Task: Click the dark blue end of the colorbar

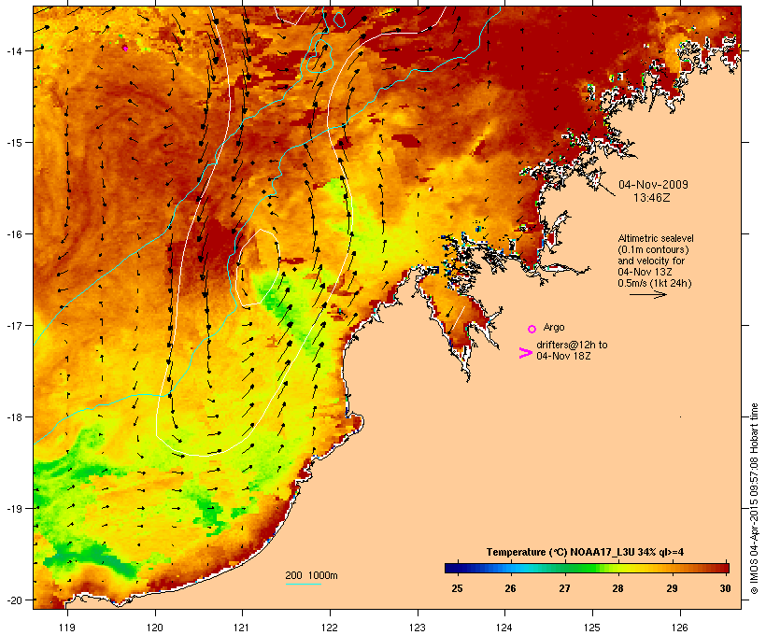Action: (450, 568)
